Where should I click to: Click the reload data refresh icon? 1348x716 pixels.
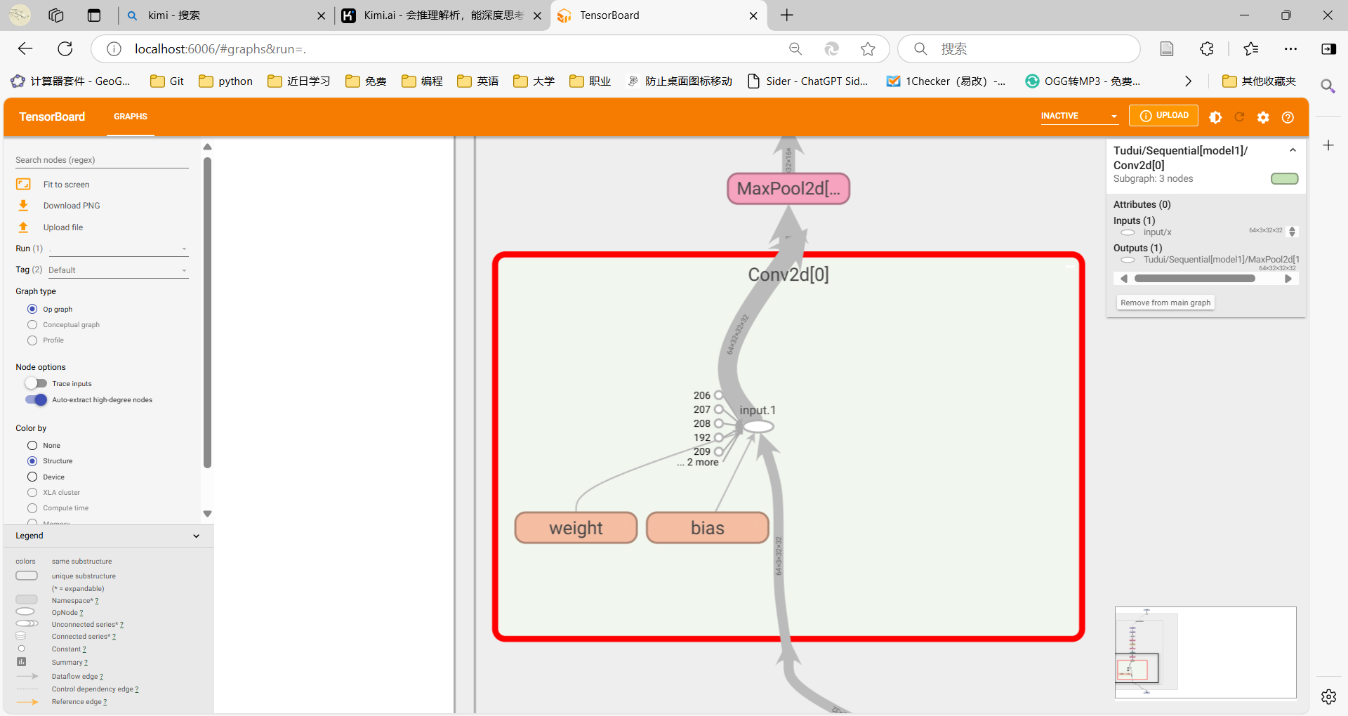point(1239,117)
